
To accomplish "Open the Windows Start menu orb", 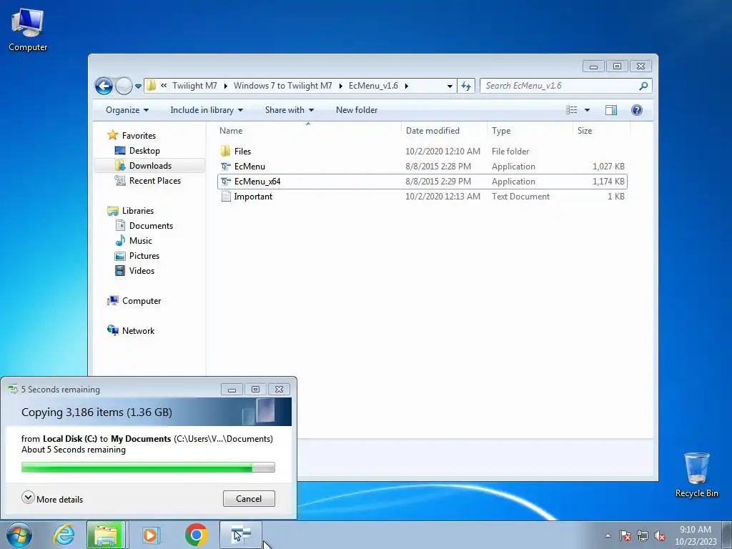I will [x=19, y=535].
